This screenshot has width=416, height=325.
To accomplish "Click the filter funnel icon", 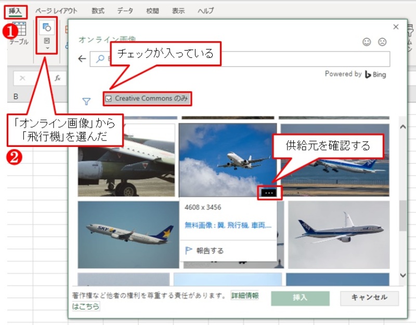I will [x=87, y=102].
